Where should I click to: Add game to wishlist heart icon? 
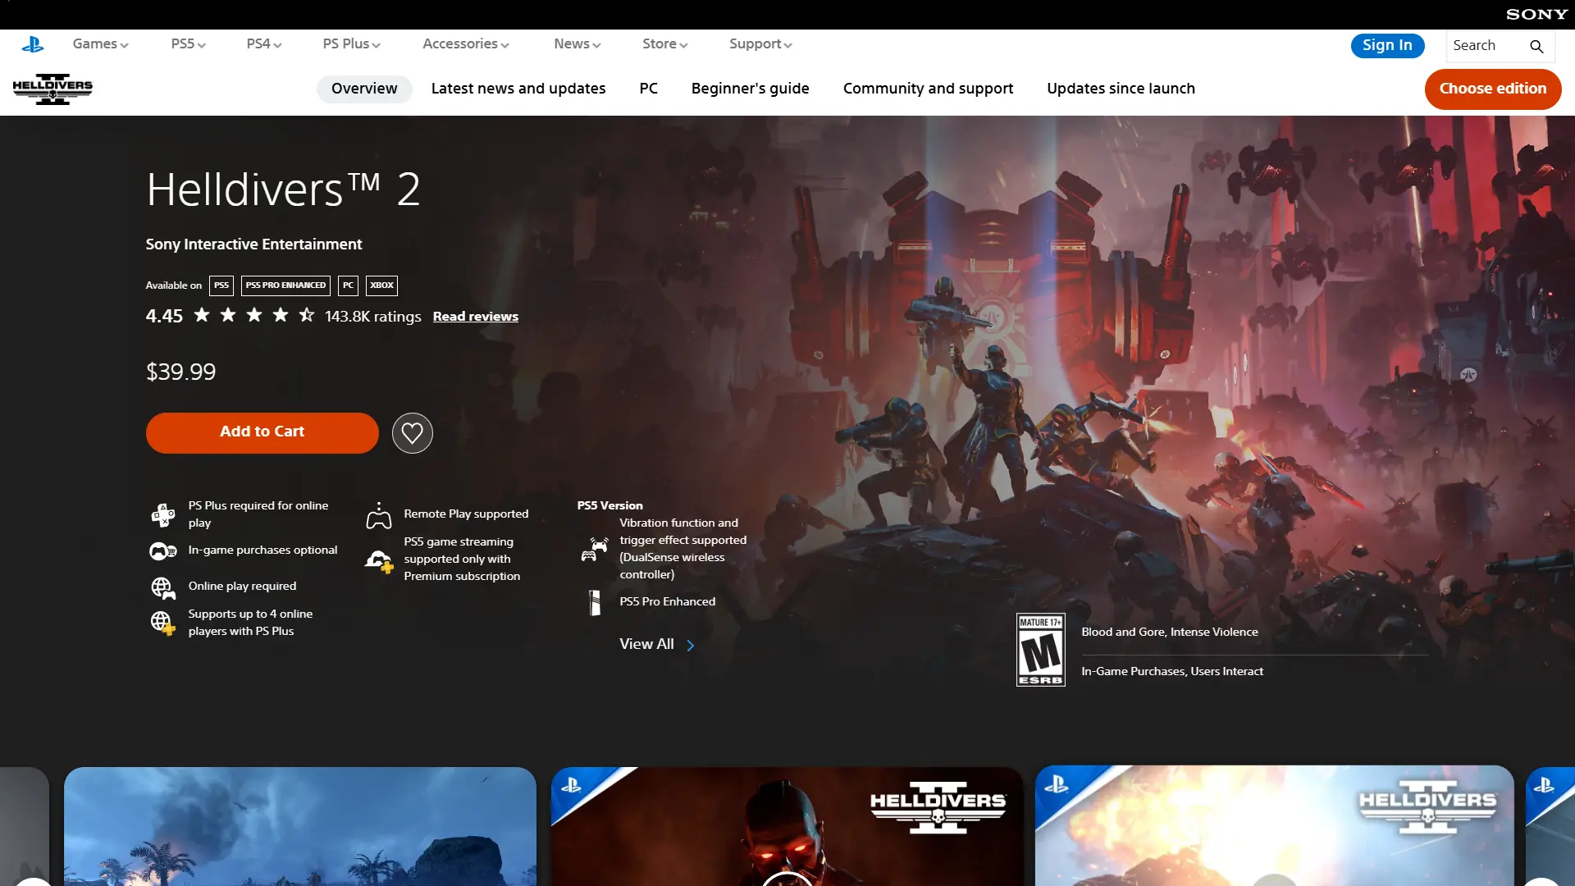click(412, 432)
